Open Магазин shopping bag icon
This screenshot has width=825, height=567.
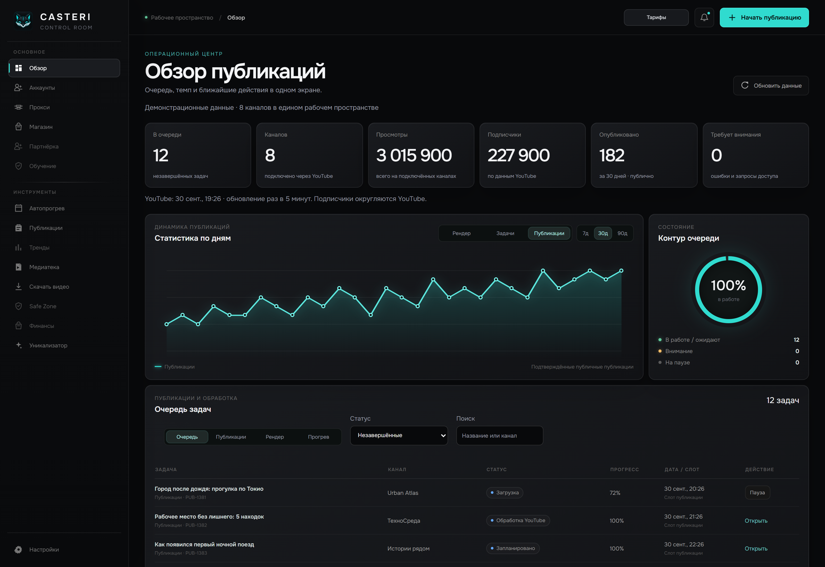click(19, 127)
